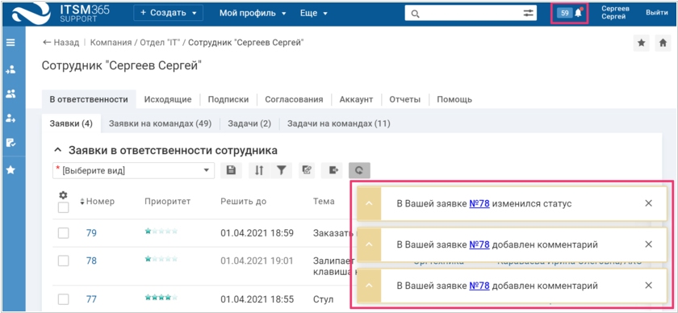Switch to the Подписки tab

[228, 99]
